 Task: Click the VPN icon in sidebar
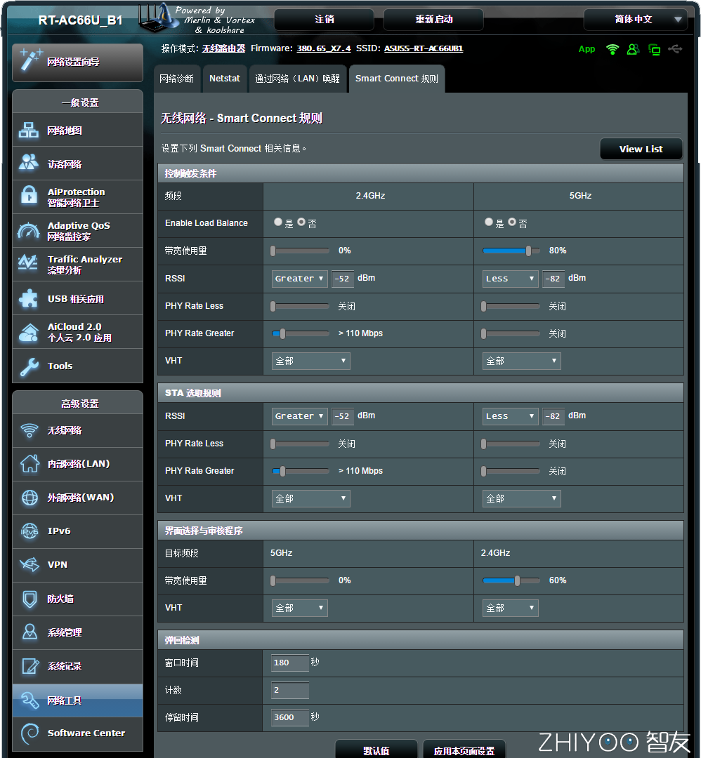click(30, 564)
